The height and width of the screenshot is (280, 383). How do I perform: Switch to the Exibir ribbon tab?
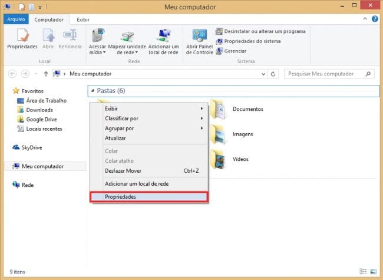83,19
